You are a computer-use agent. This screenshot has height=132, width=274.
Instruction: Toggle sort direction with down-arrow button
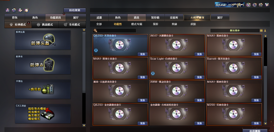click(265, 31)
